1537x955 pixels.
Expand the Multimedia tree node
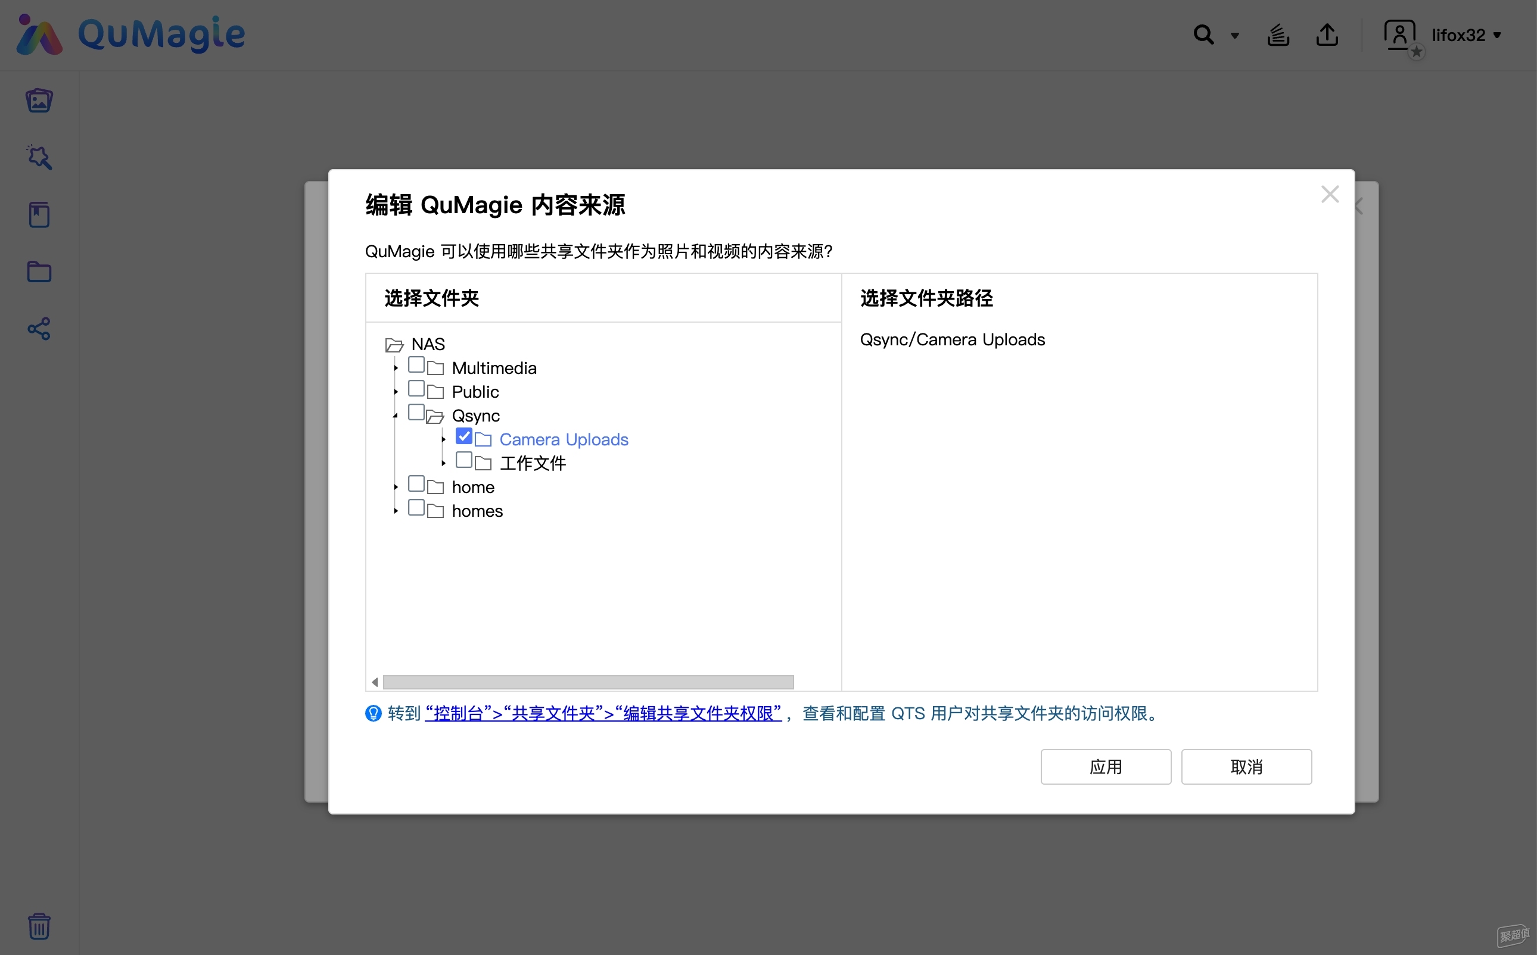[396, 367]
